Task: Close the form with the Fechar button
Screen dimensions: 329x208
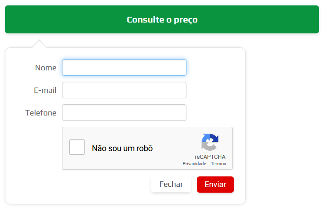Action: tap(171, 185)
